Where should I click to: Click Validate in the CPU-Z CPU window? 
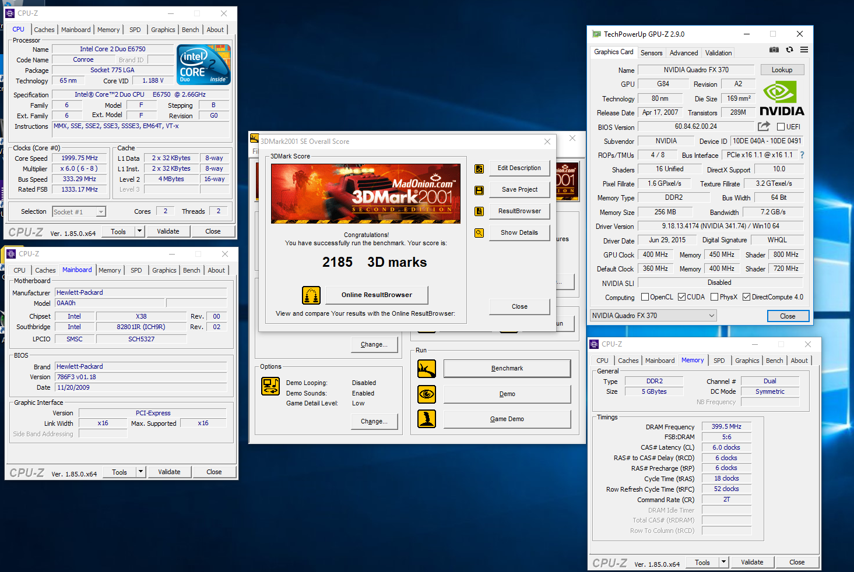(x=168, y=231)
